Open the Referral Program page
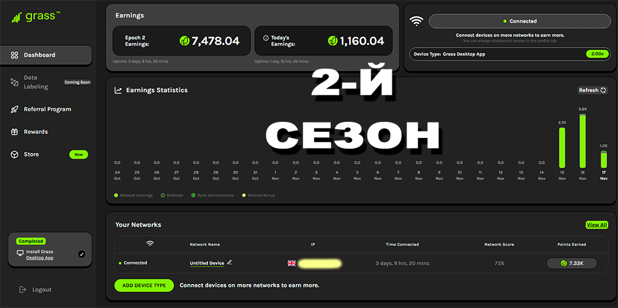 [x=48, y=109]
